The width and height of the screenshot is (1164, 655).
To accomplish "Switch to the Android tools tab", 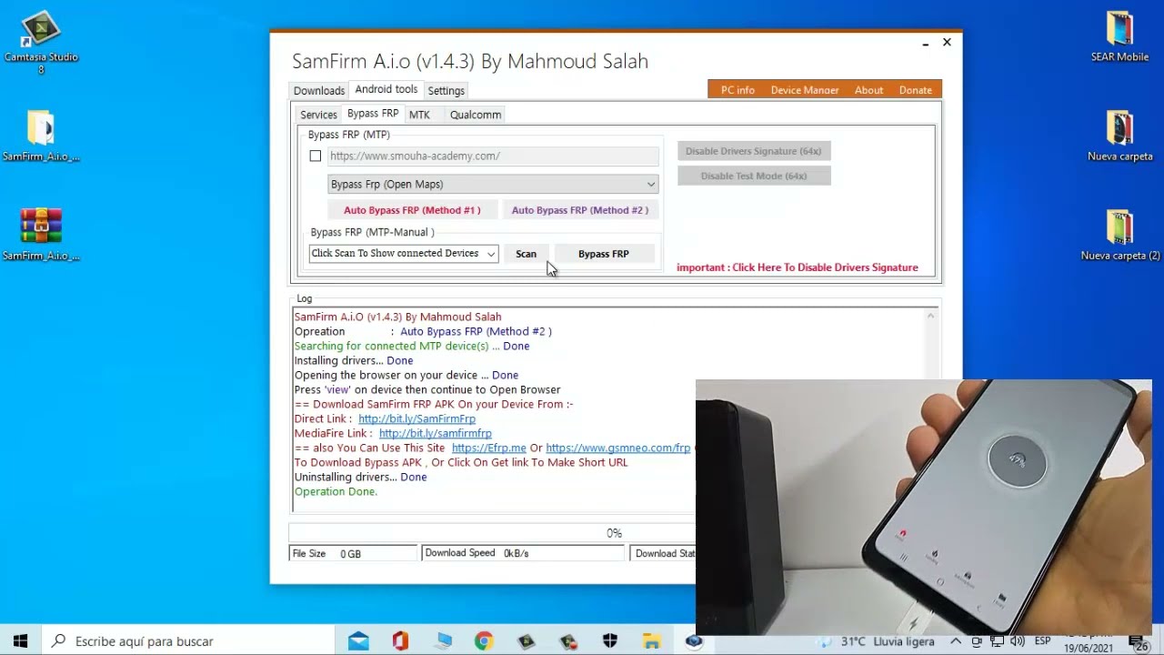I will pyautogui.click(x=386, y=89).
